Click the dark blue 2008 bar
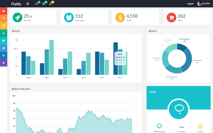The image size is (213, 133). pos(24,63)
